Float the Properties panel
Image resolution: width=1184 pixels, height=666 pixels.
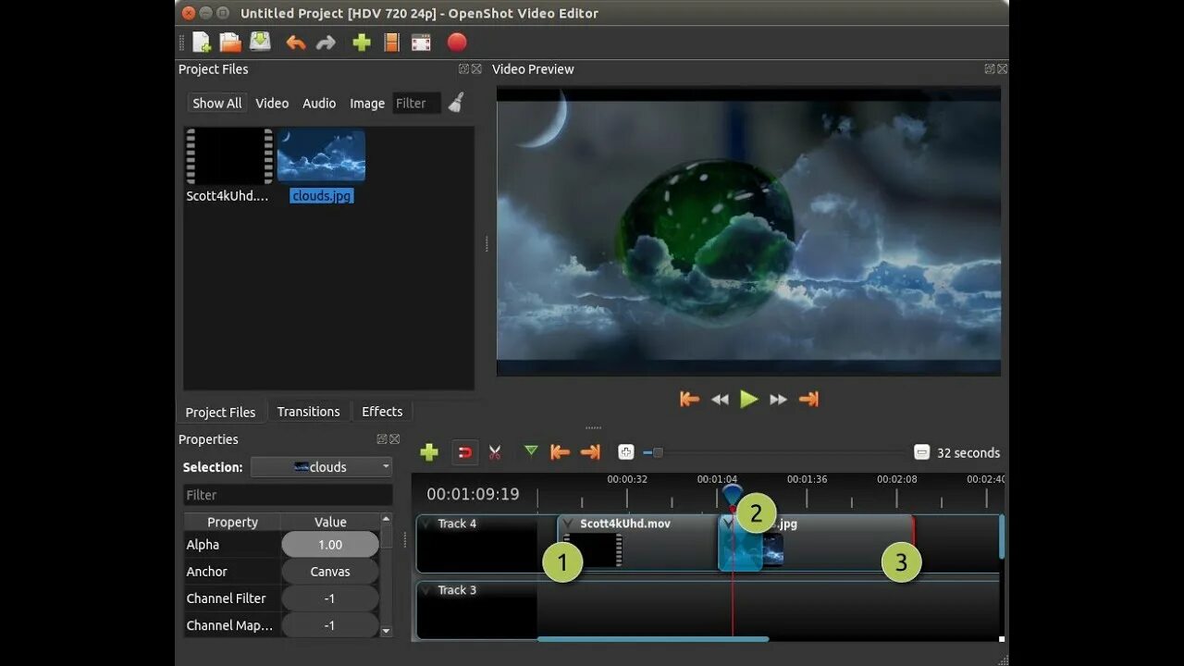(382, 439)
